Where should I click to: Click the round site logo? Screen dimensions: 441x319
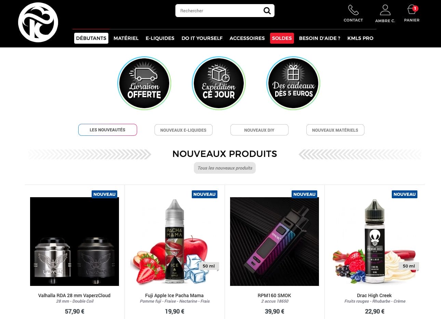click(x=38, y=23)
